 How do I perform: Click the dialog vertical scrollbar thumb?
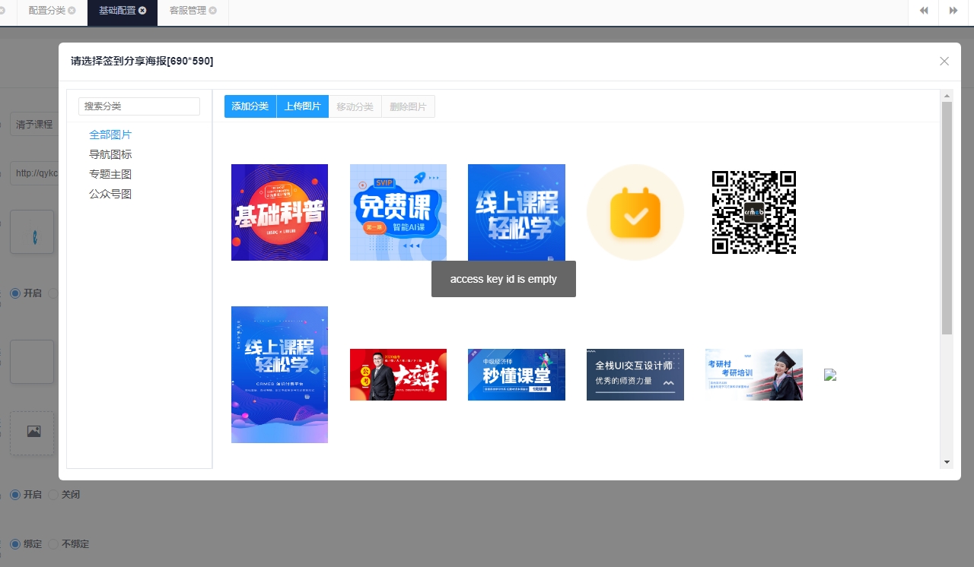[x=947, y=218]
